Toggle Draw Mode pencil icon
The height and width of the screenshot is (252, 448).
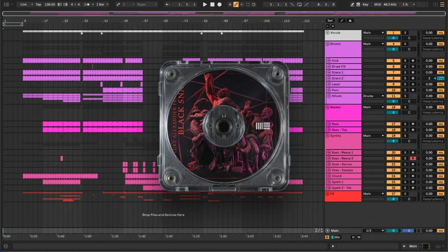coord(352,5)
